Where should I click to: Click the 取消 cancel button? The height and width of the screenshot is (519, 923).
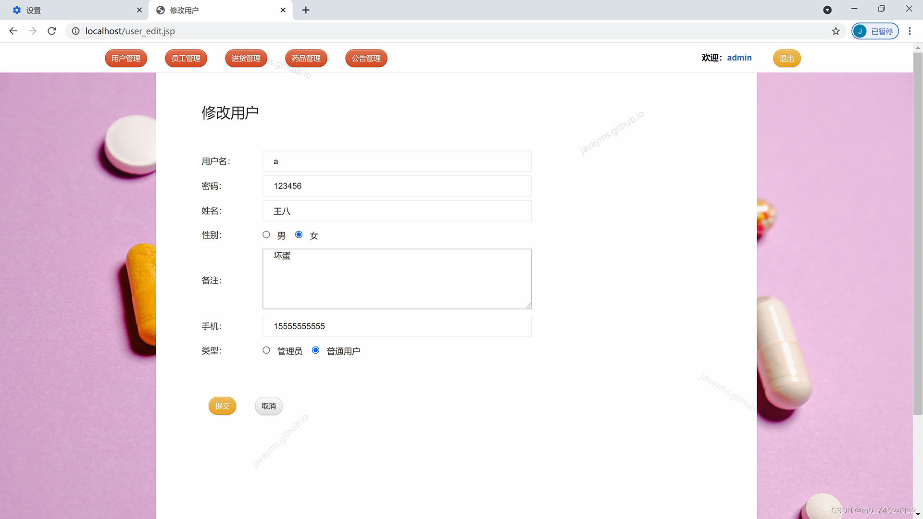(x=269, y=406)
